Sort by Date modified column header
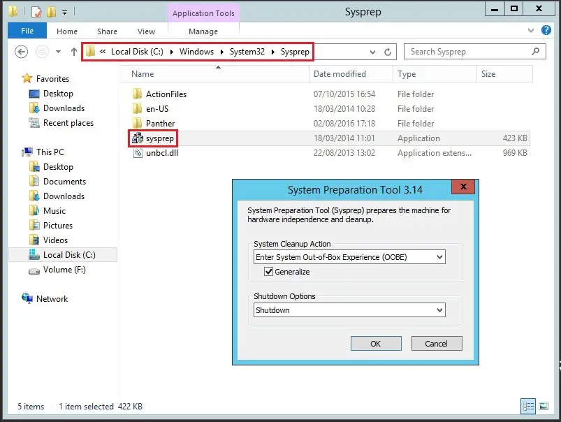 (x=351, y=74)
